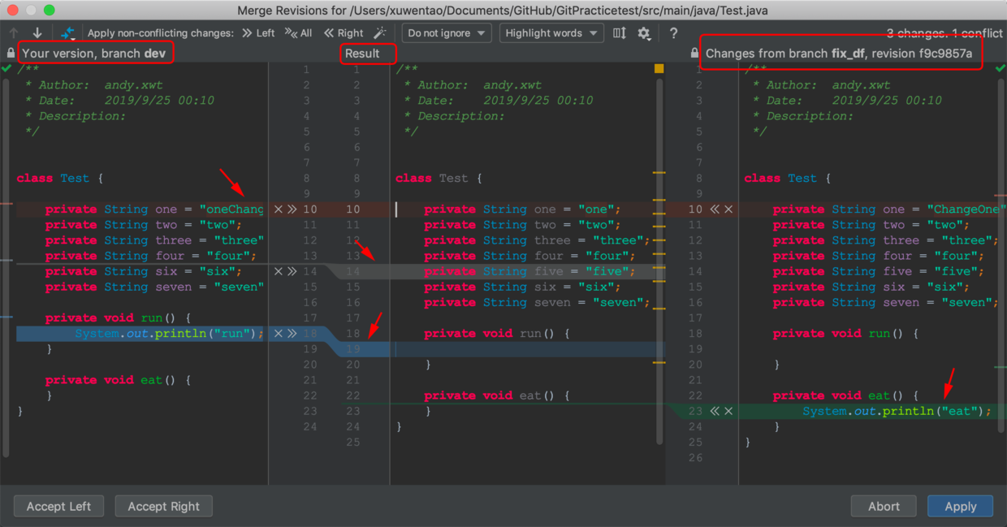Ignore left change at line 18 with X
The image size is (1007, 527).
(279, 334)
